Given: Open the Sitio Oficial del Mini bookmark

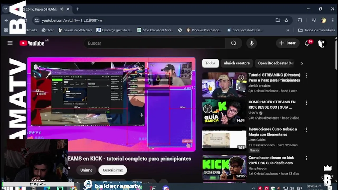Looking at the screenshot, I should (155, 30).
